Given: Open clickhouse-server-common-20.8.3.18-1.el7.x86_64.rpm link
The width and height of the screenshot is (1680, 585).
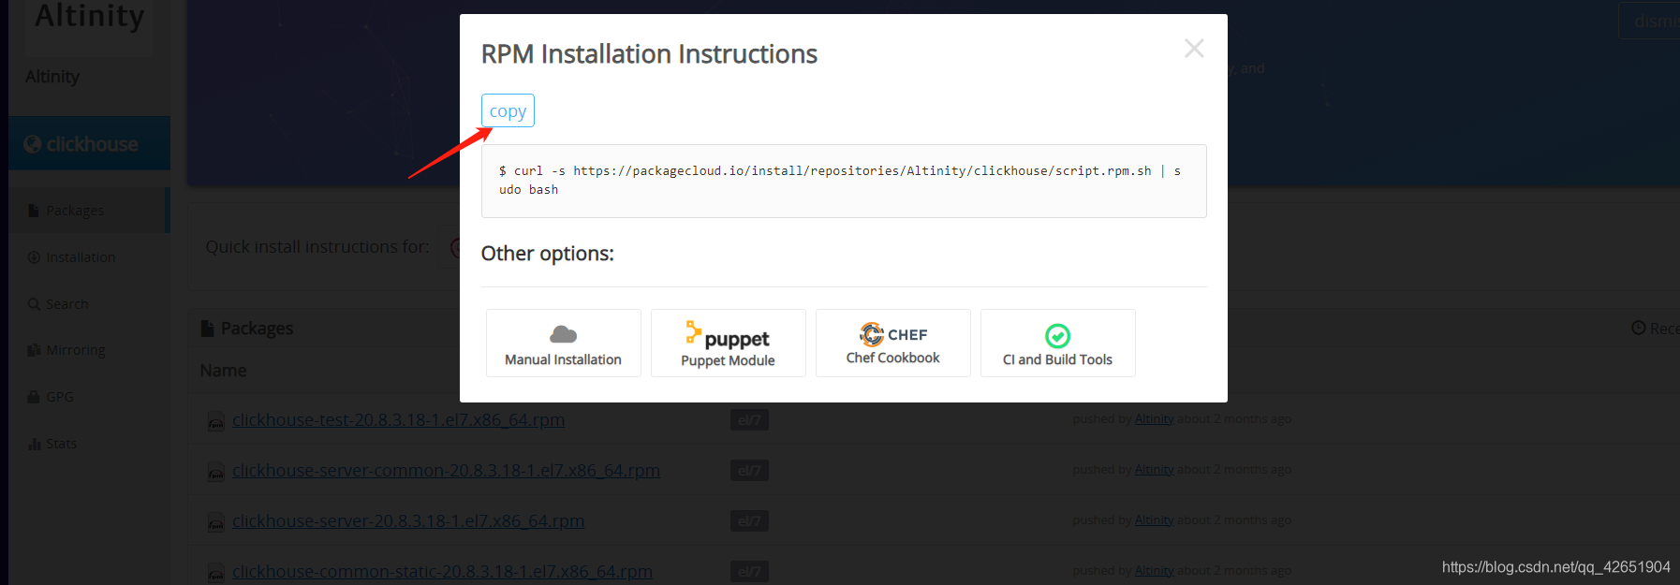Looking at the screenshot, I should pyautogui.click(x=446, y=471).
